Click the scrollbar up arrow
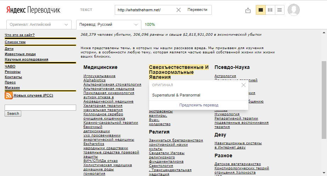Screen dimensions: 327x176 tap(324, 33)
